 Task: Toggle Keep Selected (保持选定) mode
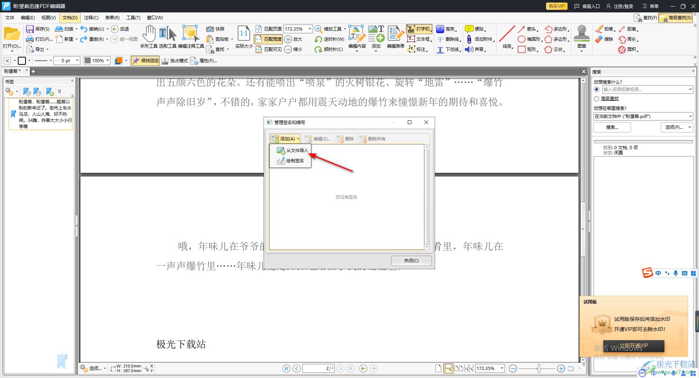(x=145, y=61)
